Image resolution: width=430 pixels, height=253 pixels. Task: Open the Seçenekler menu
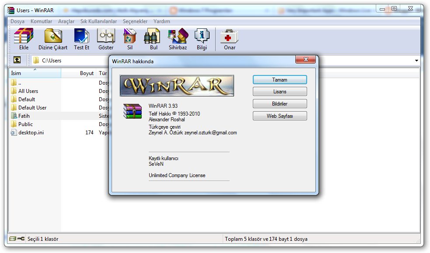pyautogui.click(x=135, y=21)
